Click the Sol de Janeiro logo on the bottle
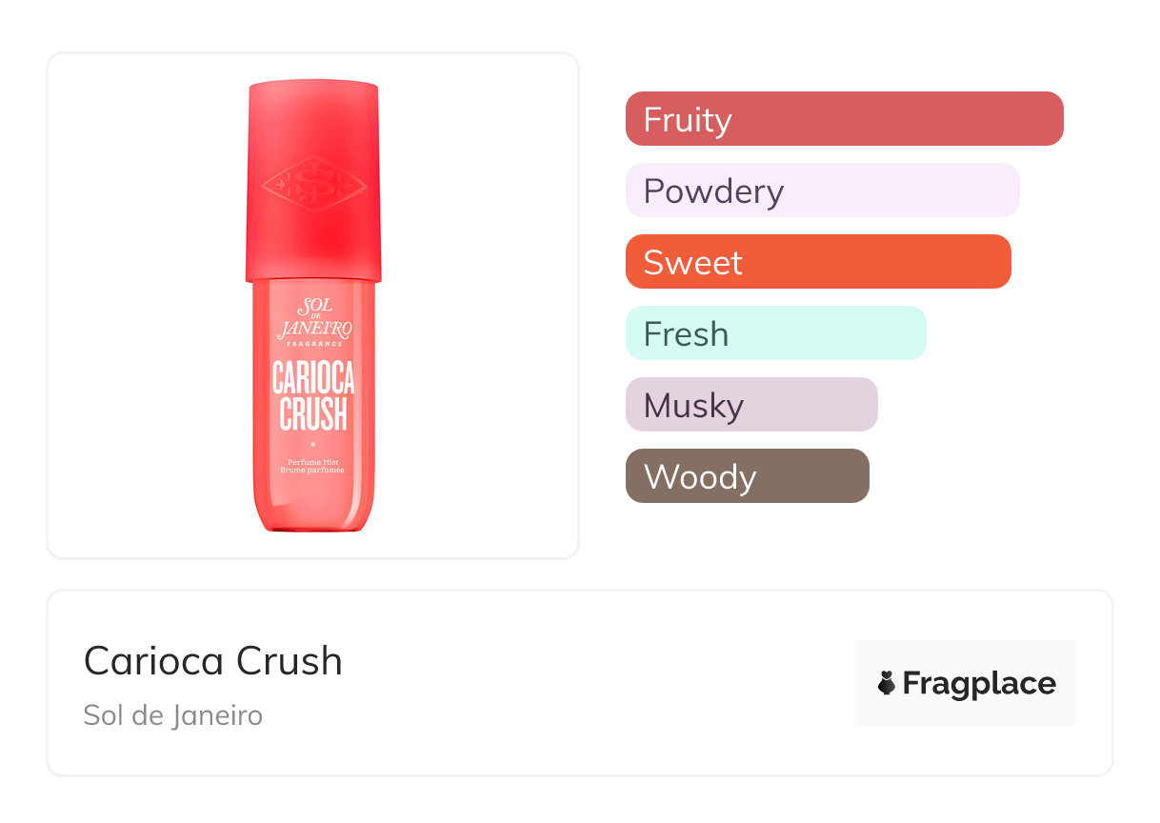The height and width of the screenshot is (823, 1160). point(313,318)
